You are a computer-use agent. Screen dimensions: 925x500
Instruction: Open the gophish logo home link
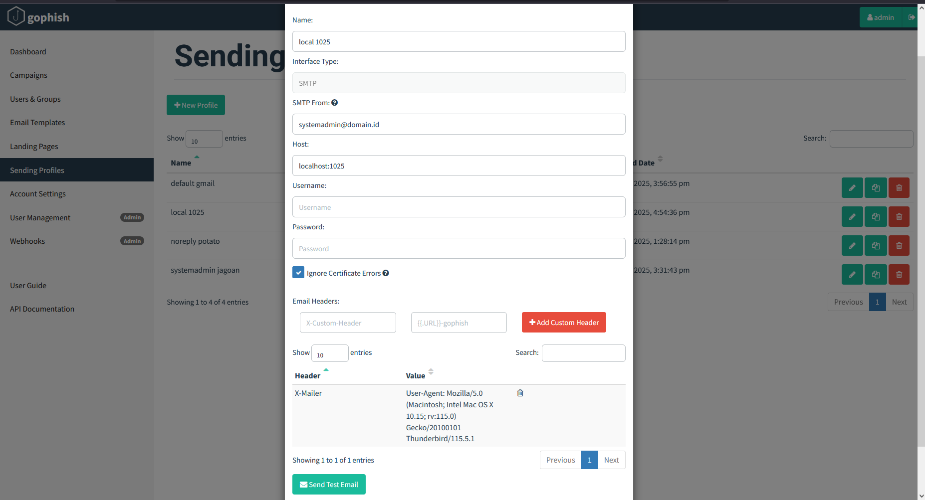pos(38,16)
